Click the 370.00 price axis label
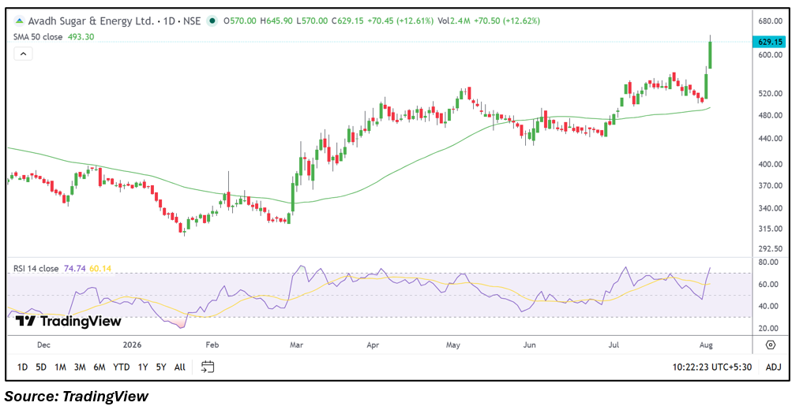Viewport: 792px width, 410px height. click(x=770, y=185)
